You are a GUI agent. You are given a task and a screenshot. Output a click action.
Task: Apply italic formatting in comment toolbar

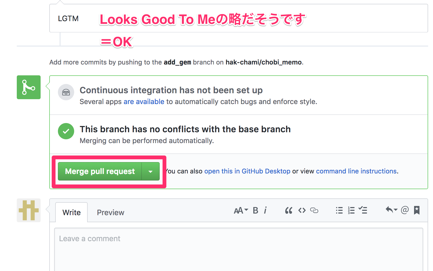pos(265,210)
